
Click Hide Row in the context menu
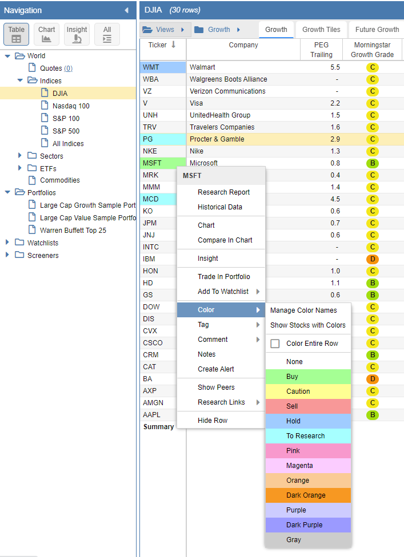pyautogui.click(x=221, y=421)
